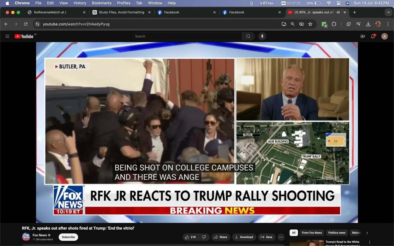This screenshot has height=246, width=394.
Task: Click the YouTube search magnifier button
Action: click(248, 36)
